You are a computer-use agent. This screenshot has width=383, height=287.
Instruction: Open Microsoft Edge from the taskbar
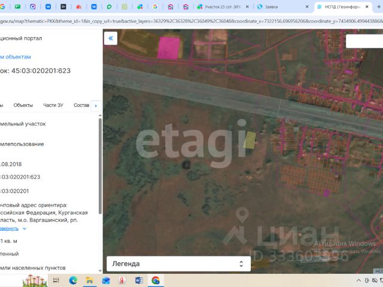[73, 280]
